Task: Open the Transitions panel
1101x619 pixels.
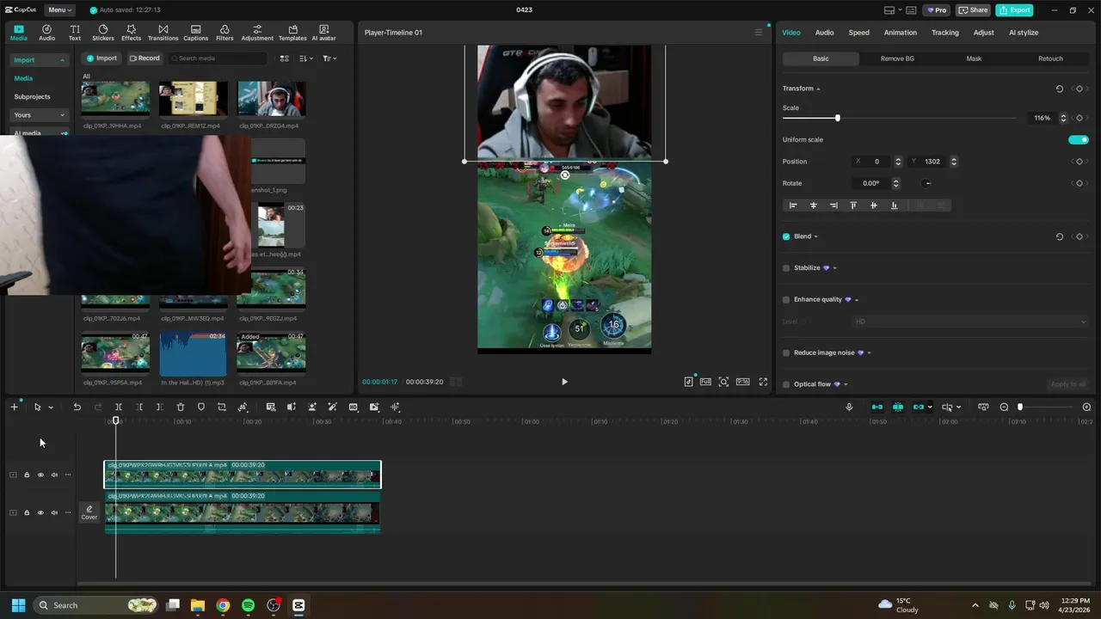Action: [163, 33]
